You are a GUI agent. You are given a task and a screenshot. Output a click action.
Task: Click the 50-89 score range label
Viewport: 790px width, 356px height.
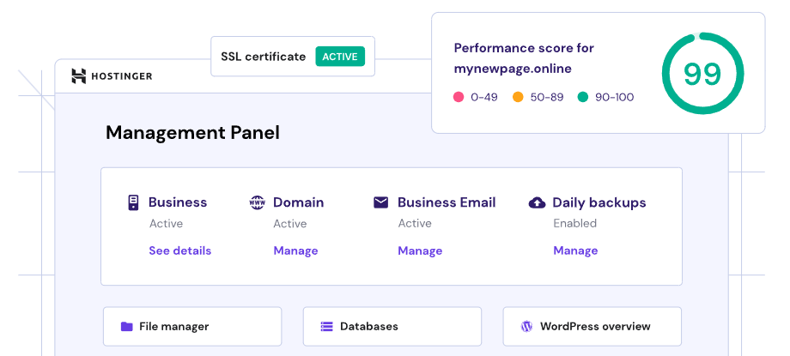coord(547,97)
